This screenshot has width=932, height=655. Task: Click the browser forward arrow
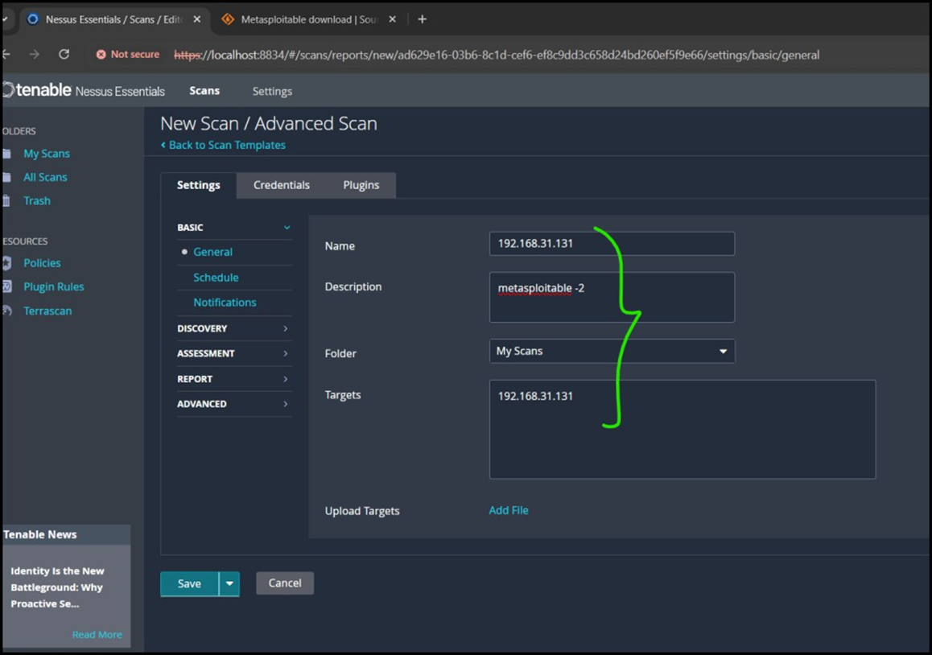[x=35, y=54]
